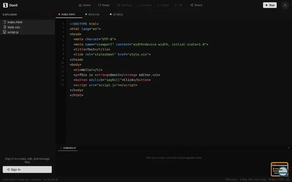Click the EXPLORER header label
The image size is (292, 182).
pyautogui.click(x=10, y=15)
